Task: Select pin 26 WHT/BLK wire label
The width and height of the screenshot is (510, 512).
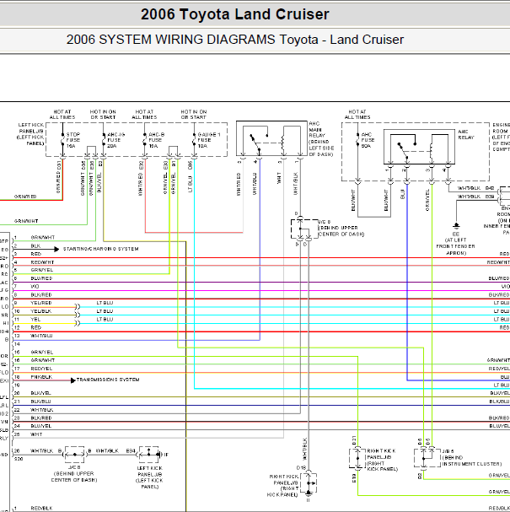Action: click(x=42, y=450)
